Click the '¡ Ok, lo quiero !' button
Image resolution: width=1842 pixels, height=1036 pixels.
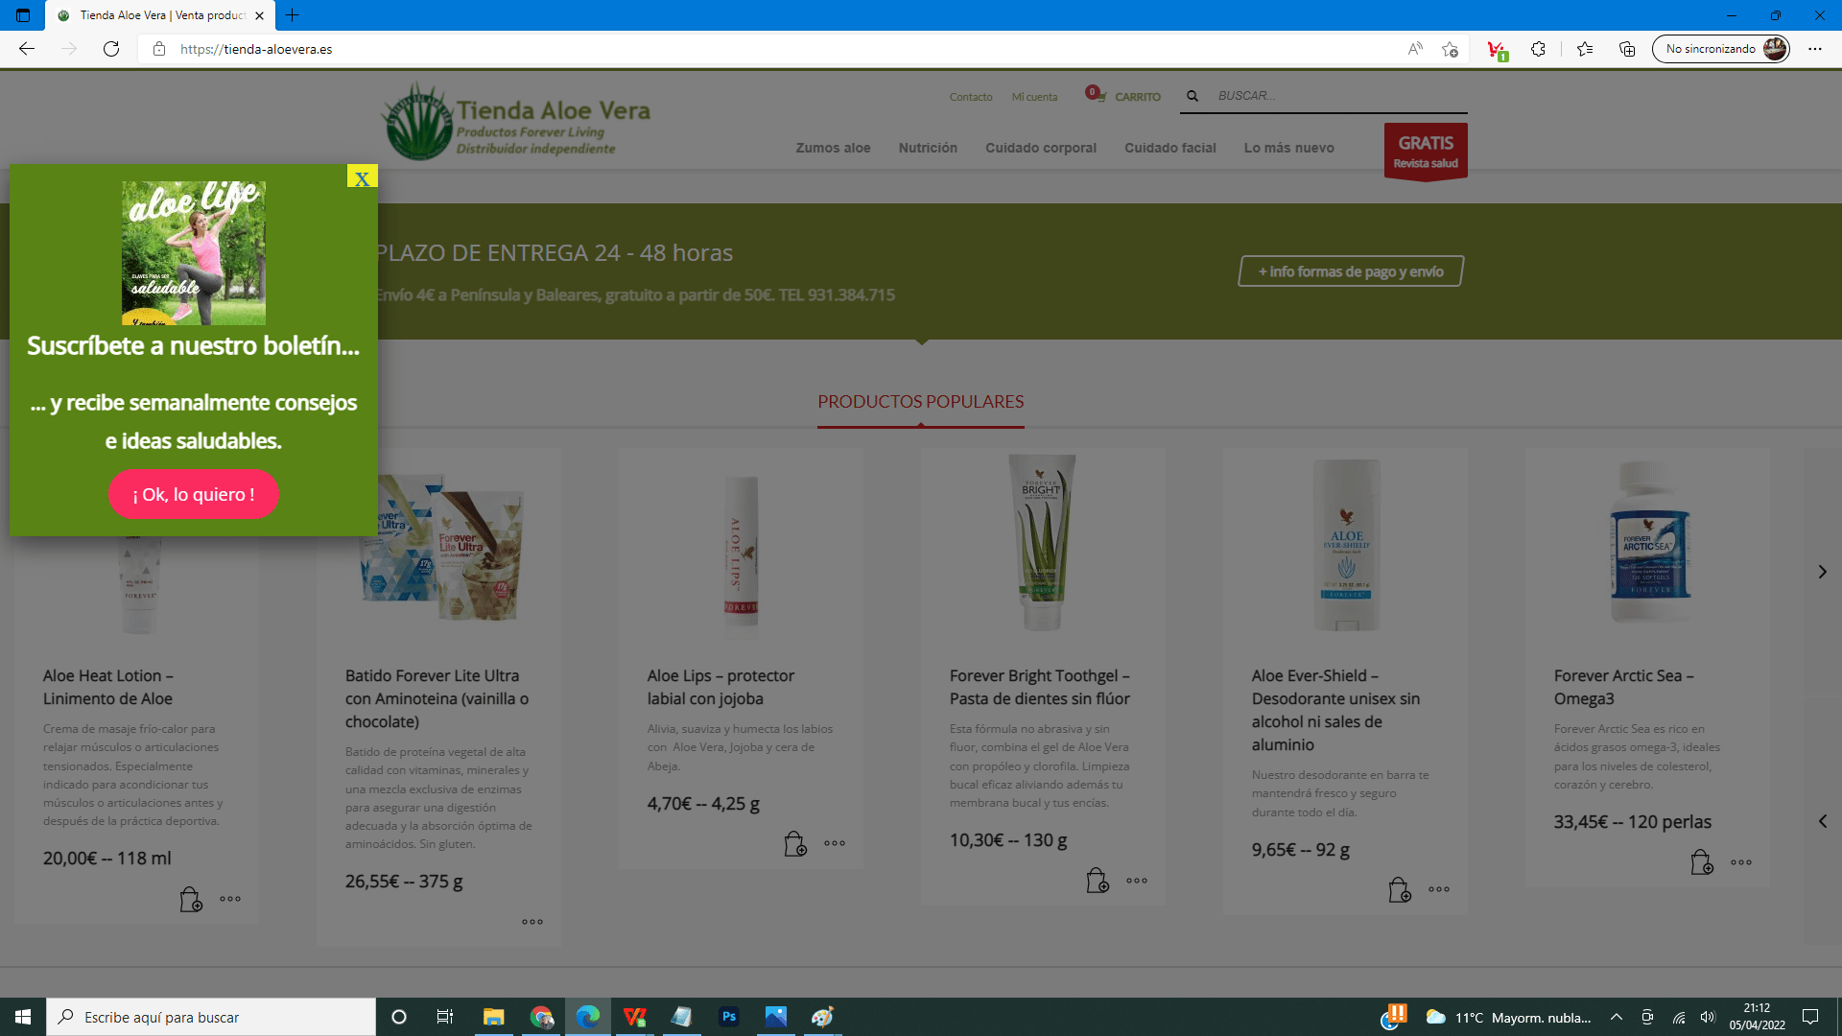(194, 494)
